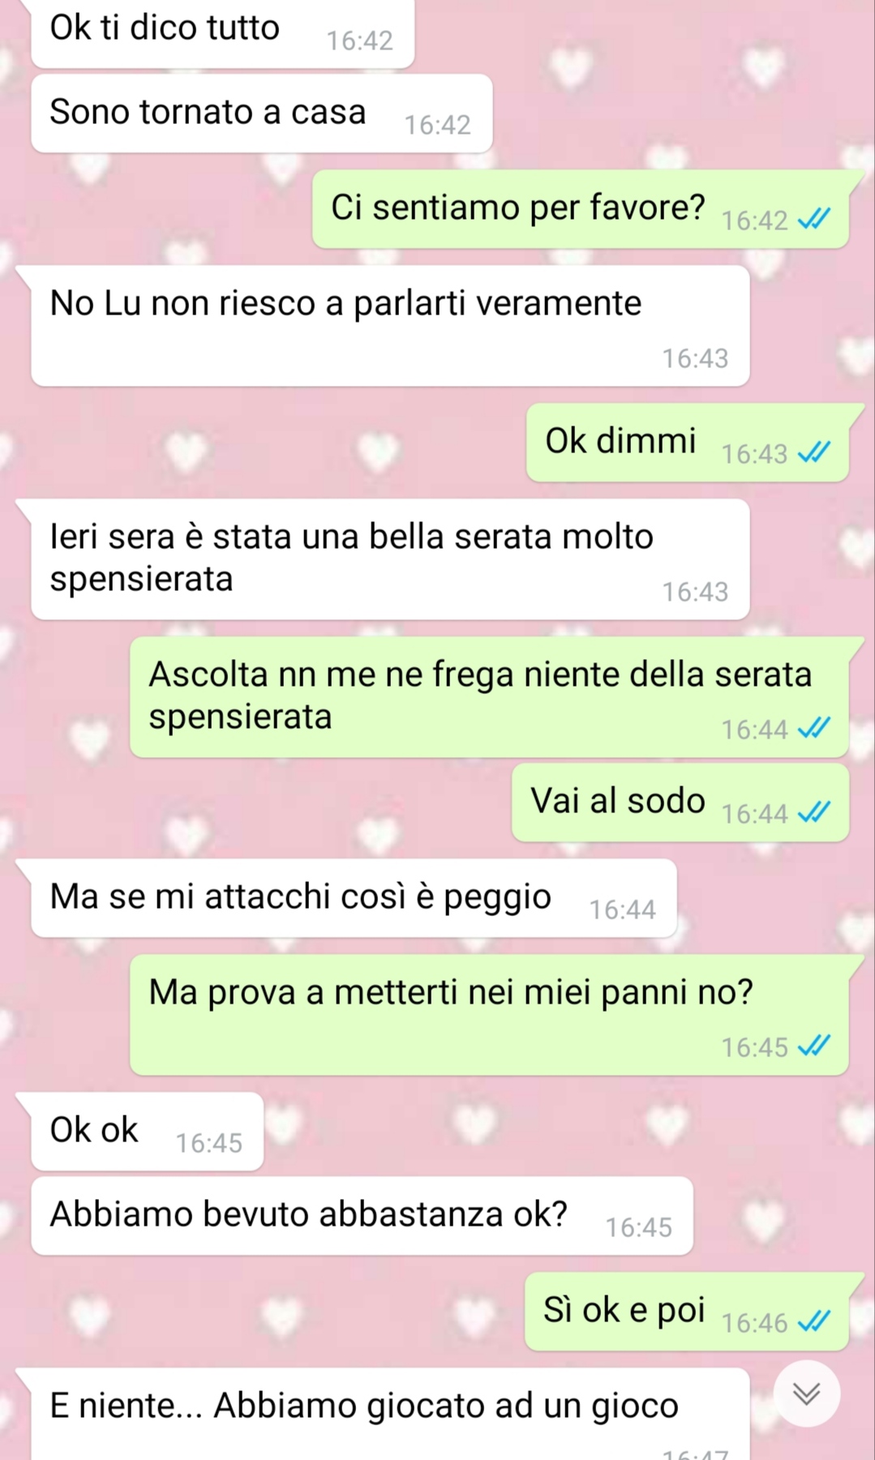Tap the scroll-to-bottom double chevron button
The width and height of the screenshot is (875, 1460).
coord(806,1393)
